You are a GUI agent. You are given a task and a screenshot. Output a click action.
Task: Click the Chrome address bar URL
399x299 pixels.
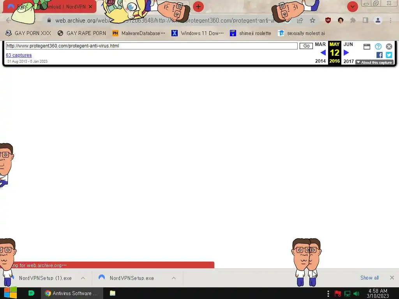pos(164,20)
